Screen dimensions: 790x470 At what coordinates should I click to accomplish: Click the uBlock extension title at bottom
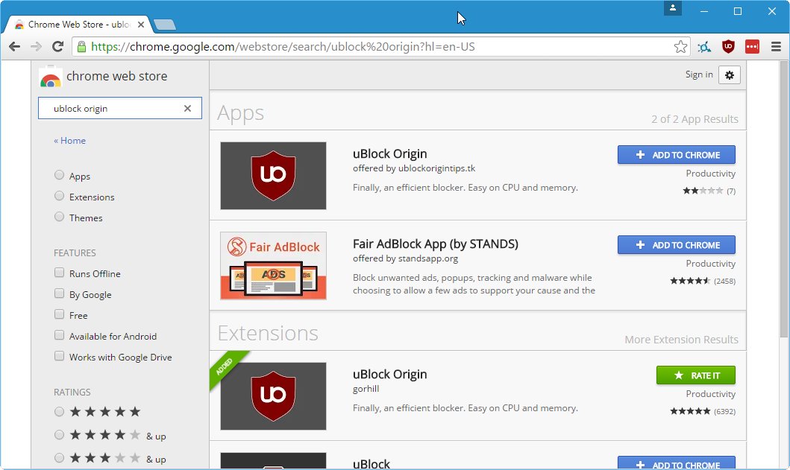[372, 463]
